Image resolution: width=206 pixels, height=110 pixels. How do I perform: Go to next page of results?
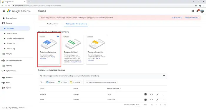pyautogui.click(x=160, y=105)
